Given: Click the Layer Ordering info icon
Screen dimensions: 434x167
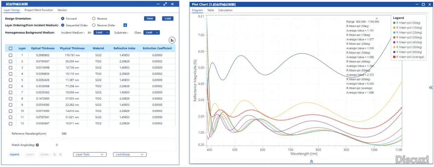Looking at the screenshot, I should click(x=125, y=25).
